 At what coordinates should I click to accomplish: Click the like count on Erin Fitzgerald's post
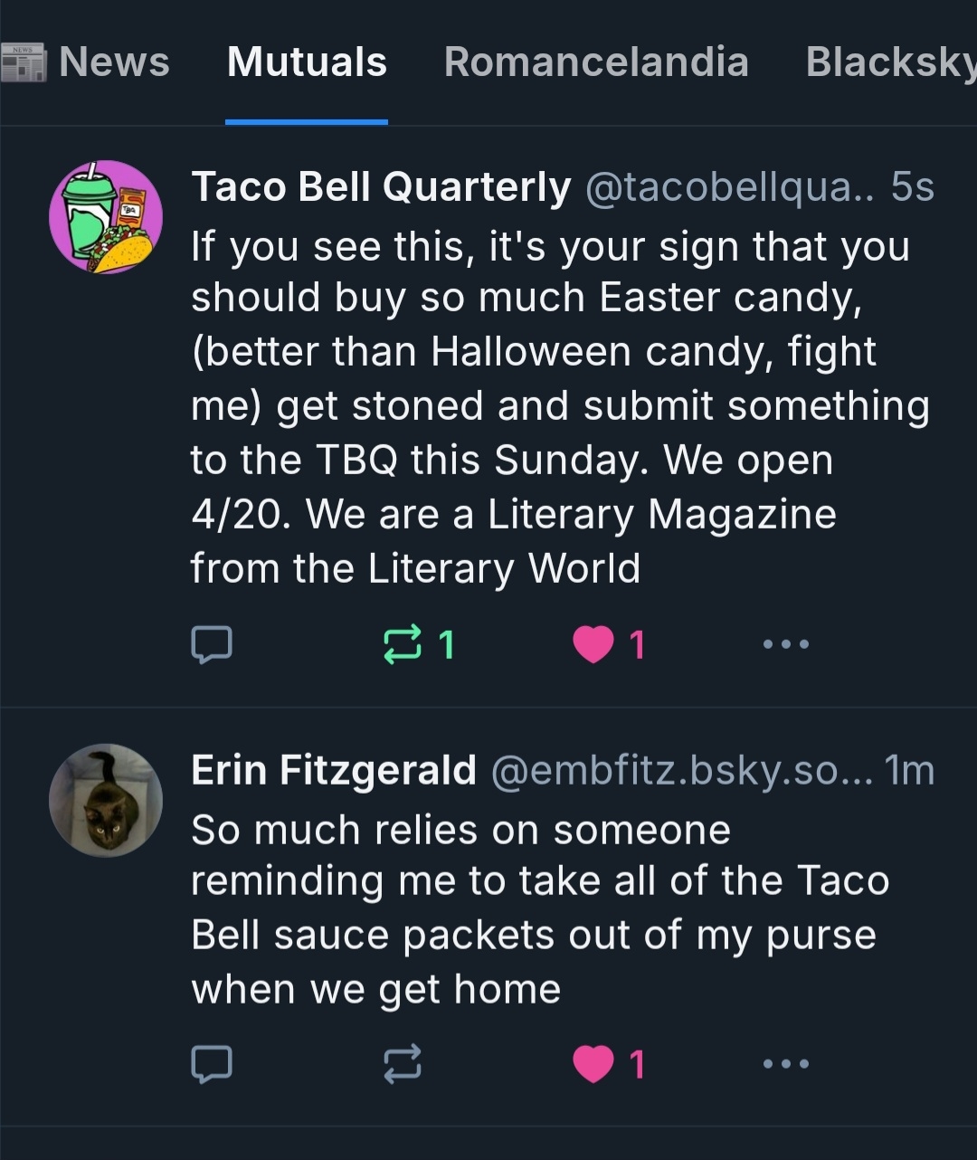[638, 1064]
